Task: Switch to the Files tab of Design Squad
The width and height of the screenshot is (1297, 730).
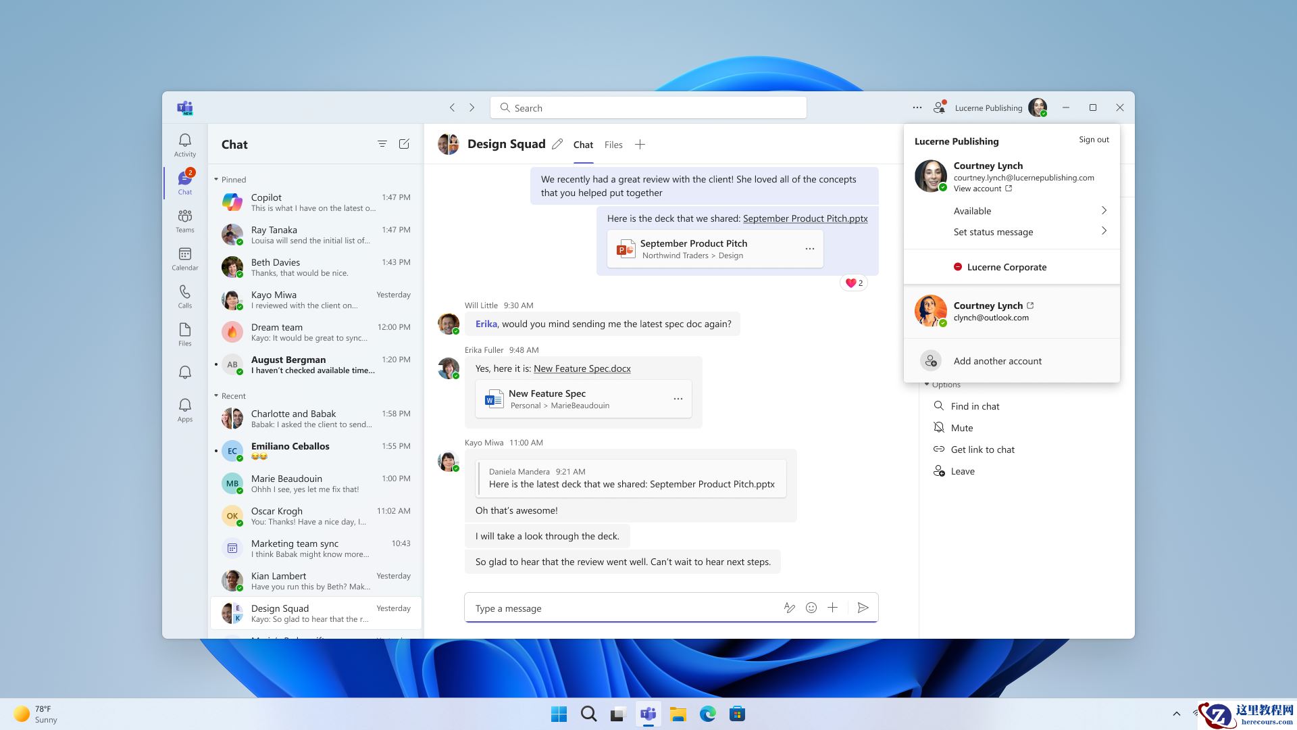Action: pos(613,145)
